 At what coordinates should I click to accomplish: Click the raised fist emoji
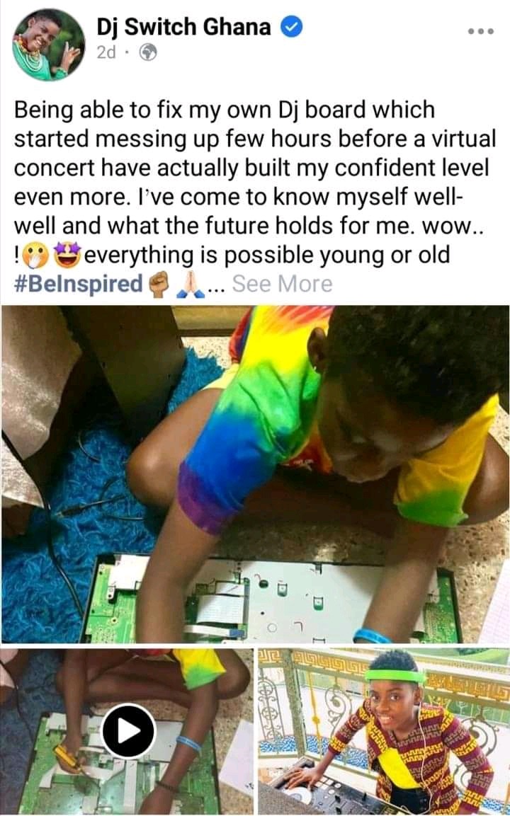pos(159,285)
